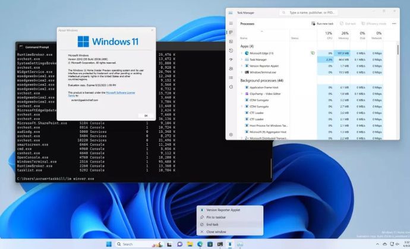Sort processes by Memory column
This screenshot has height=249, width=410.
[x=342, y=35]
